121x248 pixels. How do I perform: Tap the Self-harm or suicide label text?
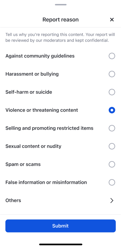[x=29, y=92]
